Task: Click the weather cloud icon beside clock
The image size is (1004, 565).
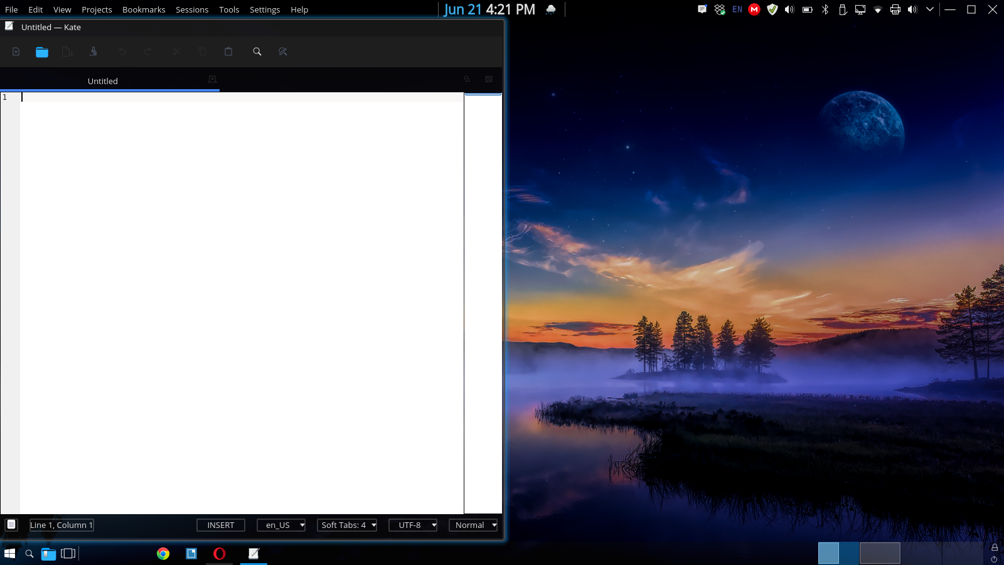Action: (x=551, y=9)
